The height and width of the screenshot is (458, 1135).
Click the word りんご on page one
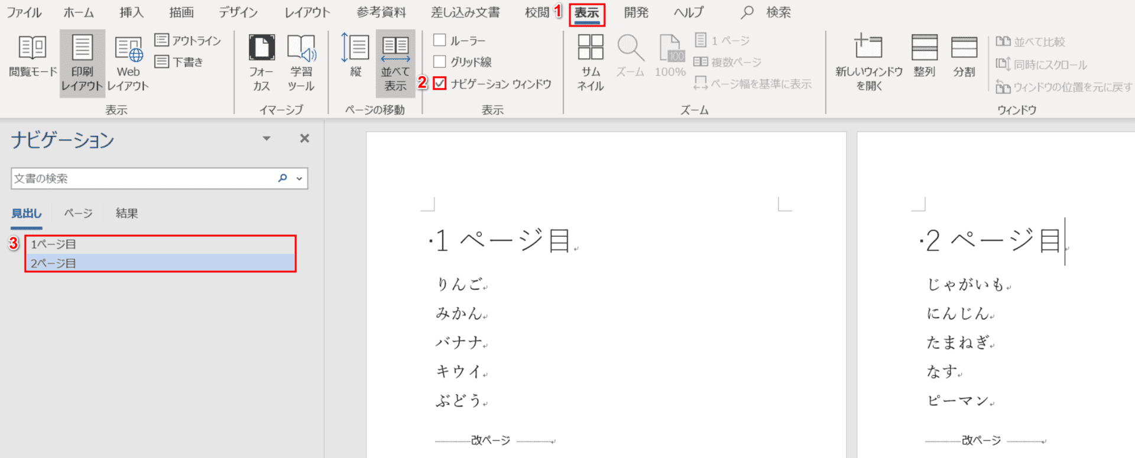[458, 284]
